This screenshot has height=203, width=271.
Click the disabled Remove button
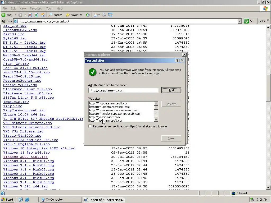coord(171,104)
